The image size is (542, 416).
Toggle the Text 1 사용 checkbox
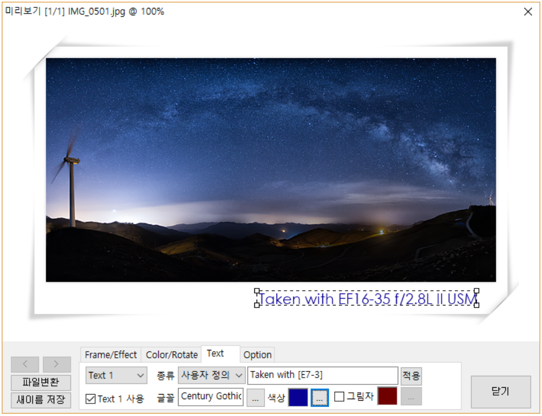(x=90, y=399)
